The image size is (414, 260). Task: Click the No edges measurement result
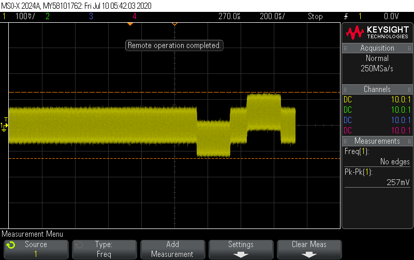click(x=395, y=162)
